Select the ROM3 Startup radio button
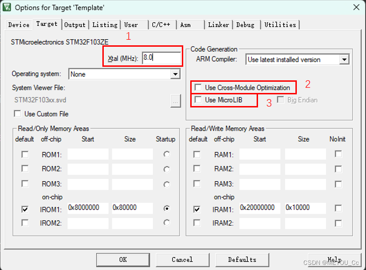 coord(167,185)
